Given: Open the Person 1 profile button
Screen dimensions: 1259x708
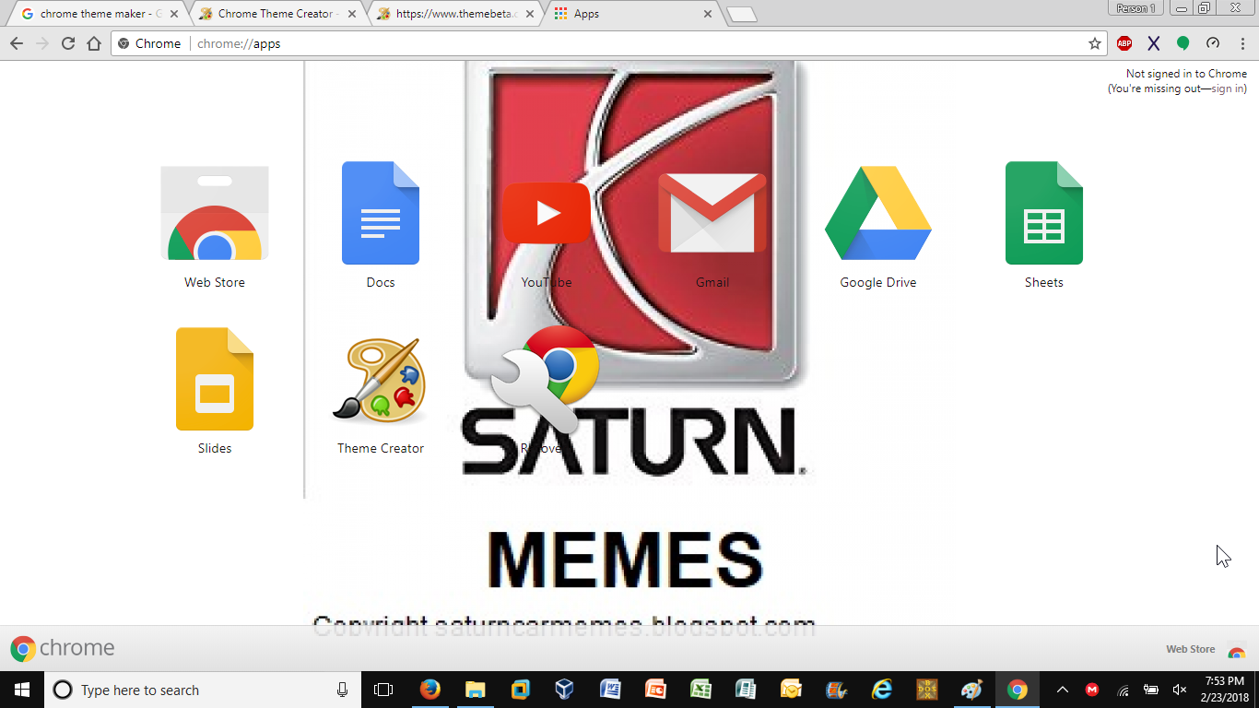Looking at the screenshot, I should (1135, 8).
